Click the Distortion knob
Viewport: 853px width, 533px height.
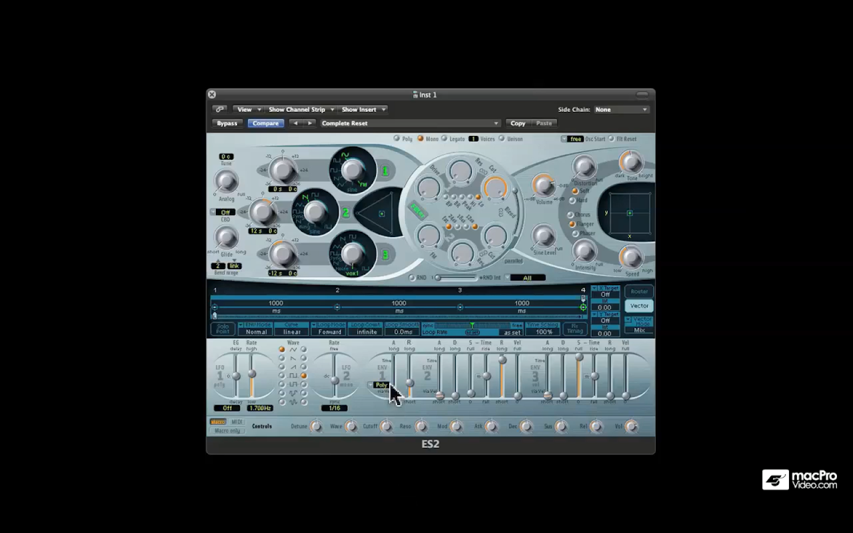coord(584,167)
